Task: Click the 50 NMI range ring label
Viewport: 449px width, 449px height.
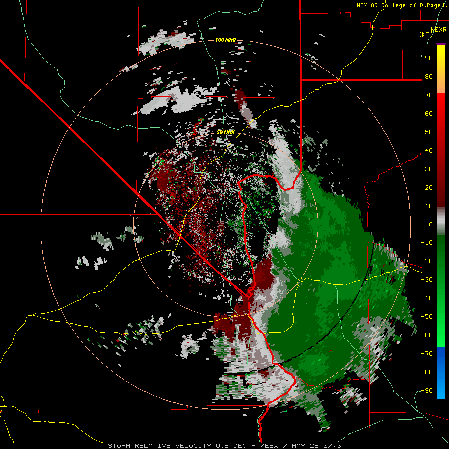Action: coord(225,132)
